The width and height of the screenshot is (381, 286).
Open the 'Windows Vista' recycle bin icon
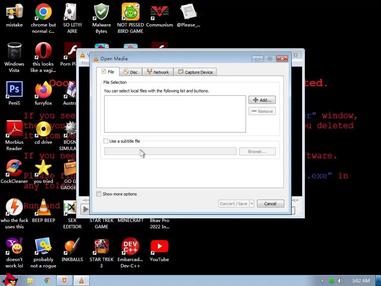[x=15, y=57]
